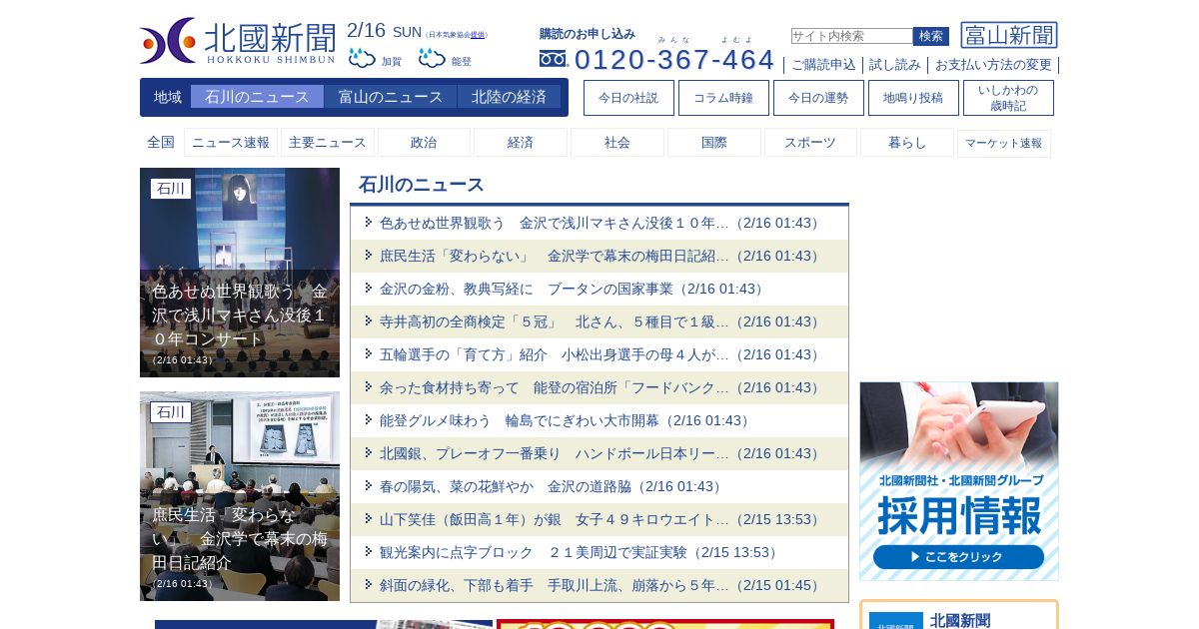Read 色あせぬ世界観歌う 金沢で浅川マキさん headline
The image size is (1199, 629).
pyautogui.click(x=599, y=223)
